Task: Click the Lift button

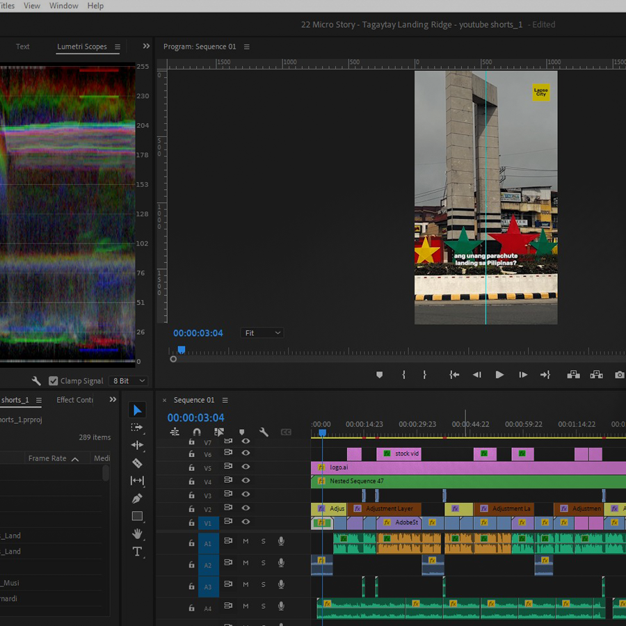Action: click(573, 374)
